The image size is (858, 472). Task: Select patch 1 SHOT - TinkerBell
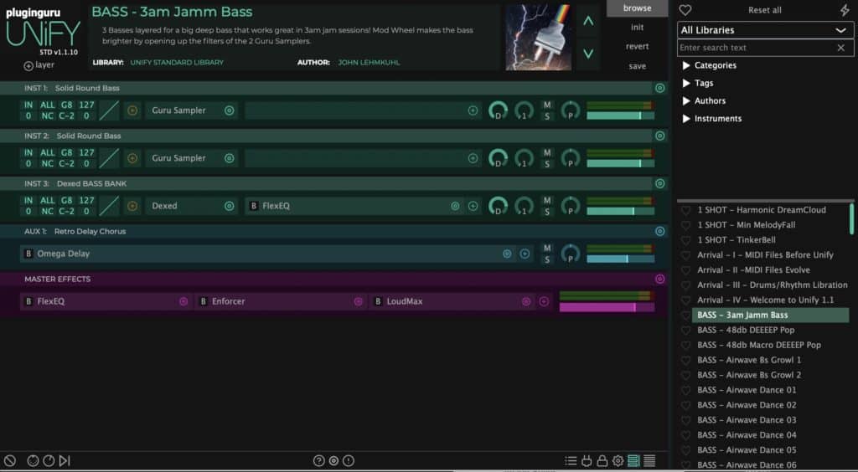coord(737,240)
